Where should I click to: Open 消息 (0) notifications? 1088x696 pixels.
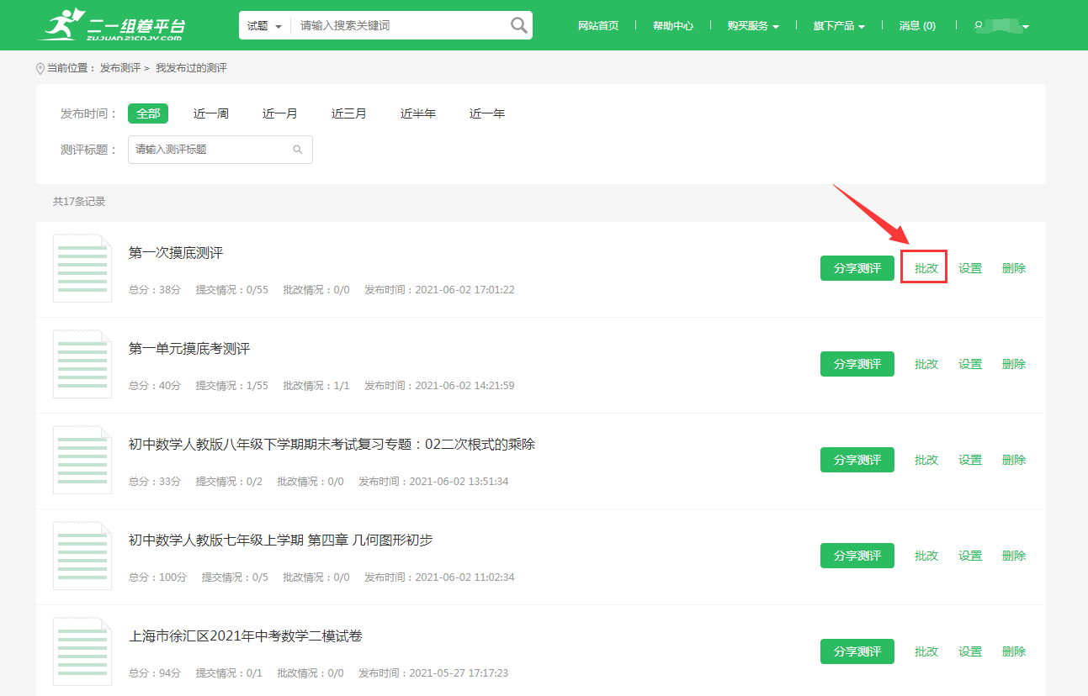(917, 26)
